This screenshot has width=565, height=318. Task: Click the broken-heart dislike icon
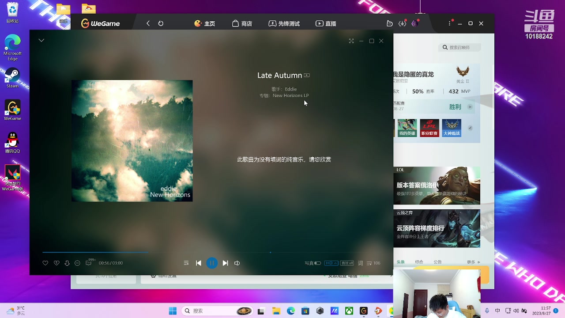click(56, 263)
